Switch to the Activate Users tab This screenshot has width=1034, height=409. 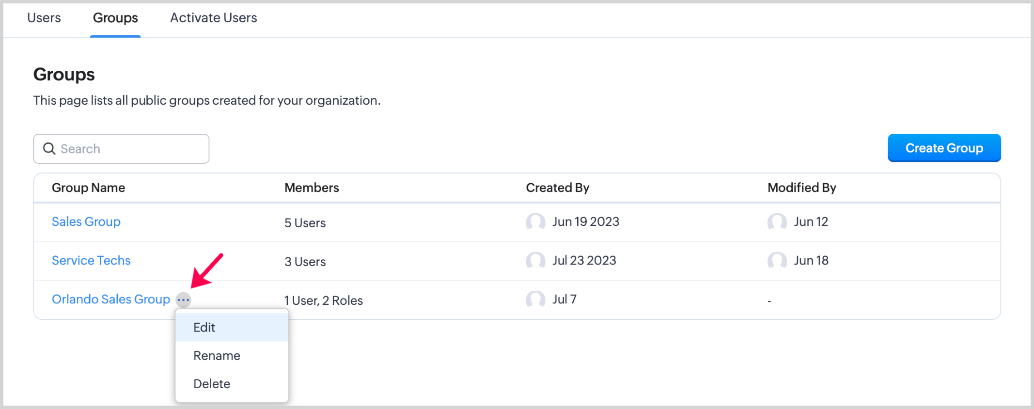click(213, 18)
